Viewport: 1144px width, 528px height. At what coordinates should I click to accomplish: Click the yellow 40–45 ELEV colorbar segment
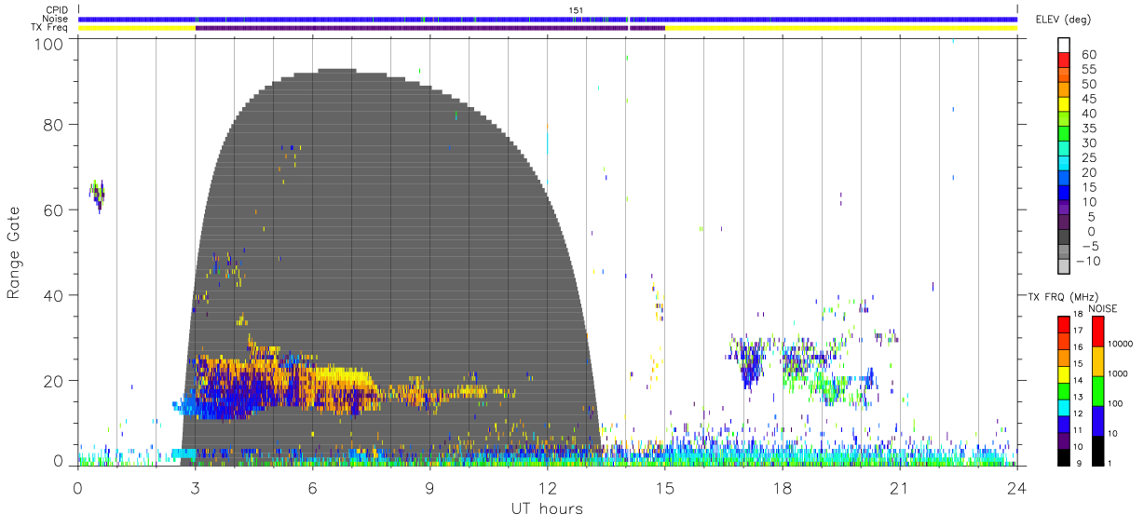[1064, 103]
